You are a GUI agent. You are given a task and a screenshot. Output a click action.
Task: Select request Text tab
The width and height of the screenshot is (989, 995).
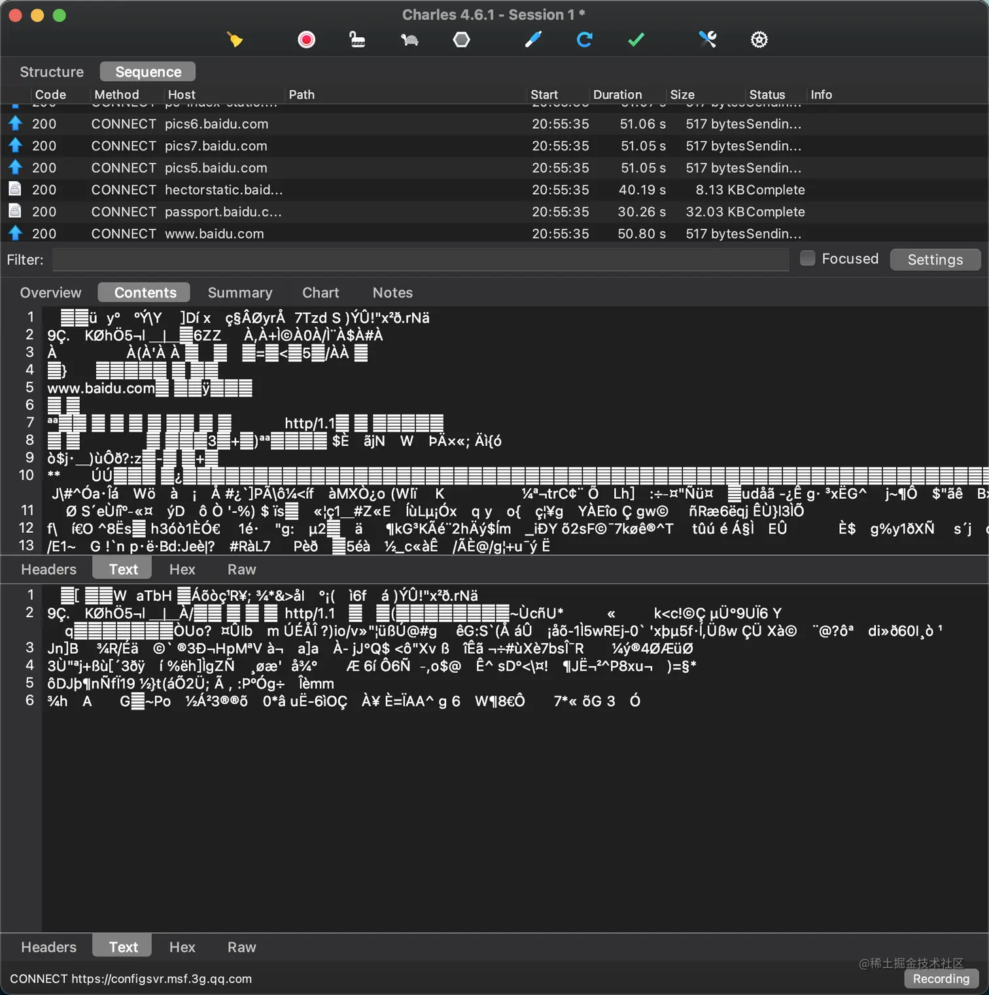[123, 569]
